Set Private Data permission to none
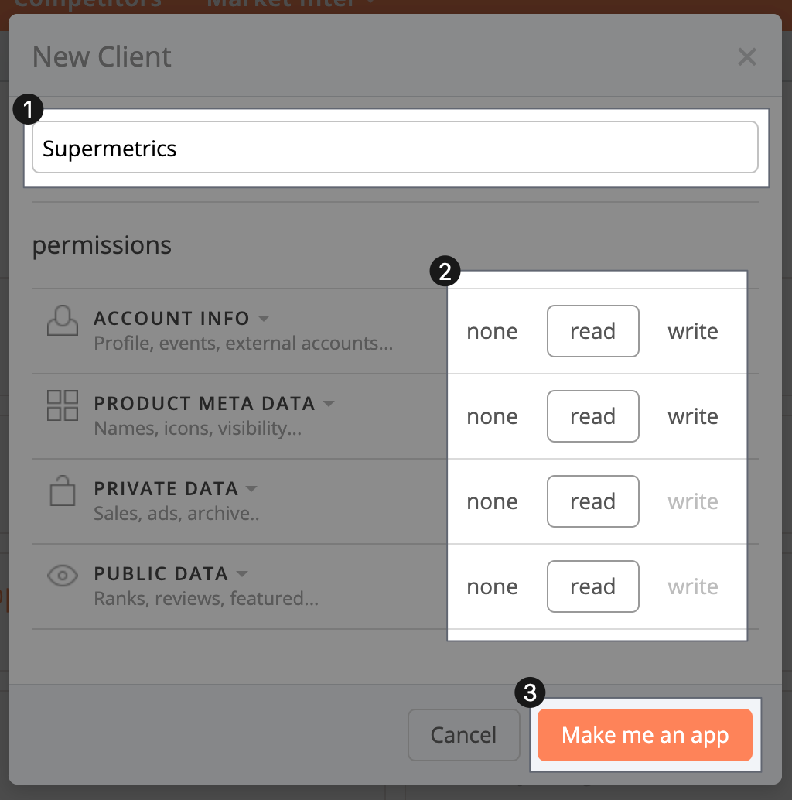The height and width of the screenshot is (800, 792). coord(492,502)
